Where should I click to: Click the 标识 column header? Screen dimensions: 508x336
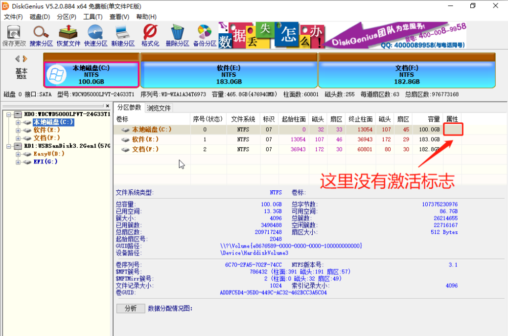pyautogui.click(x=269, y=119)
